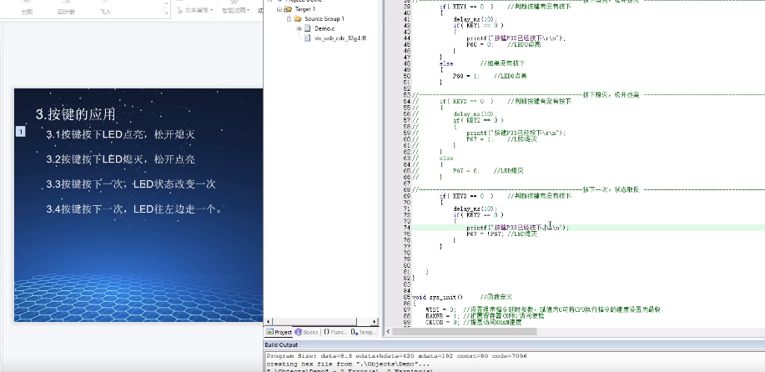Switch to the Templates tab
The width and height of the screenshot is (765, 372).
click(364, 332)
